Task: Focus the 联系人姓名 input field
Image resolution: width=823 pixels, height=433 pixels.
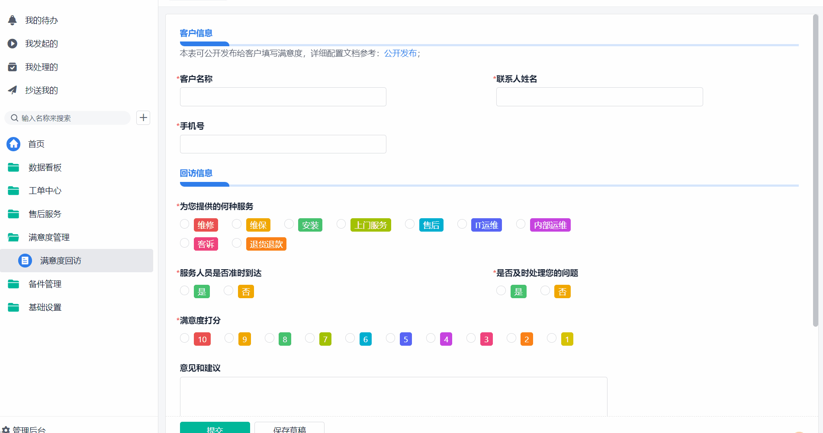Action: 600,97
